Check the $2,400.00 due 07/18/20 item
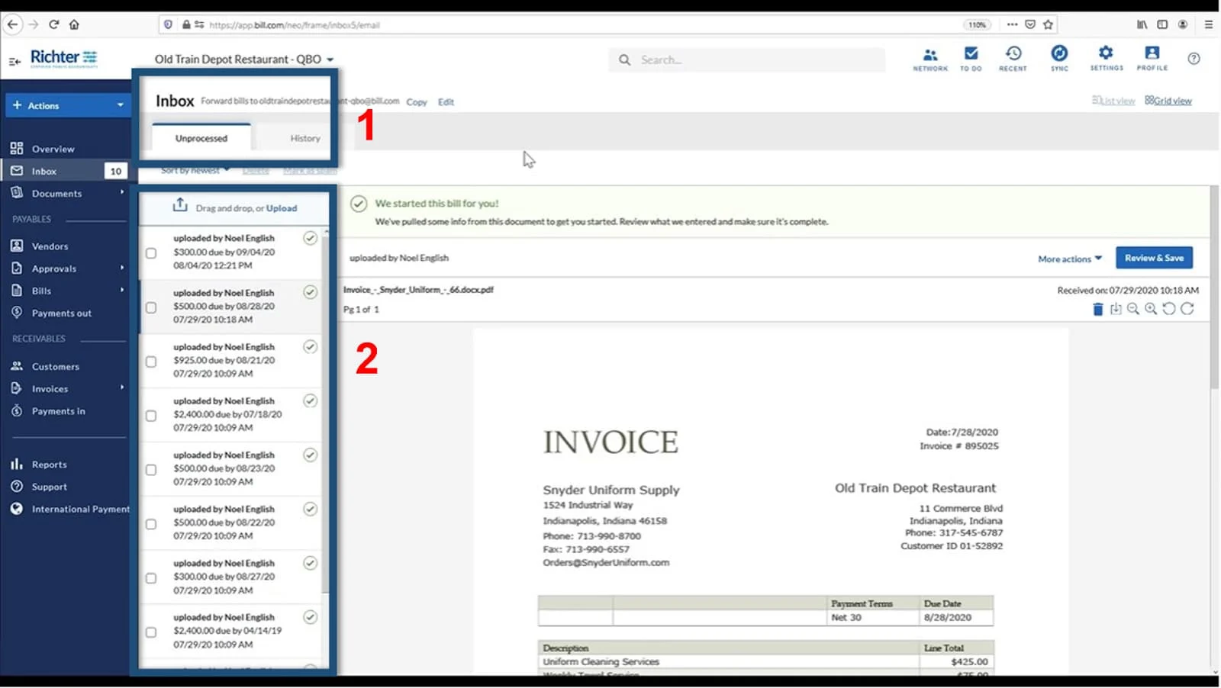This screenshot has height=688, width=1221. (151, 416)
